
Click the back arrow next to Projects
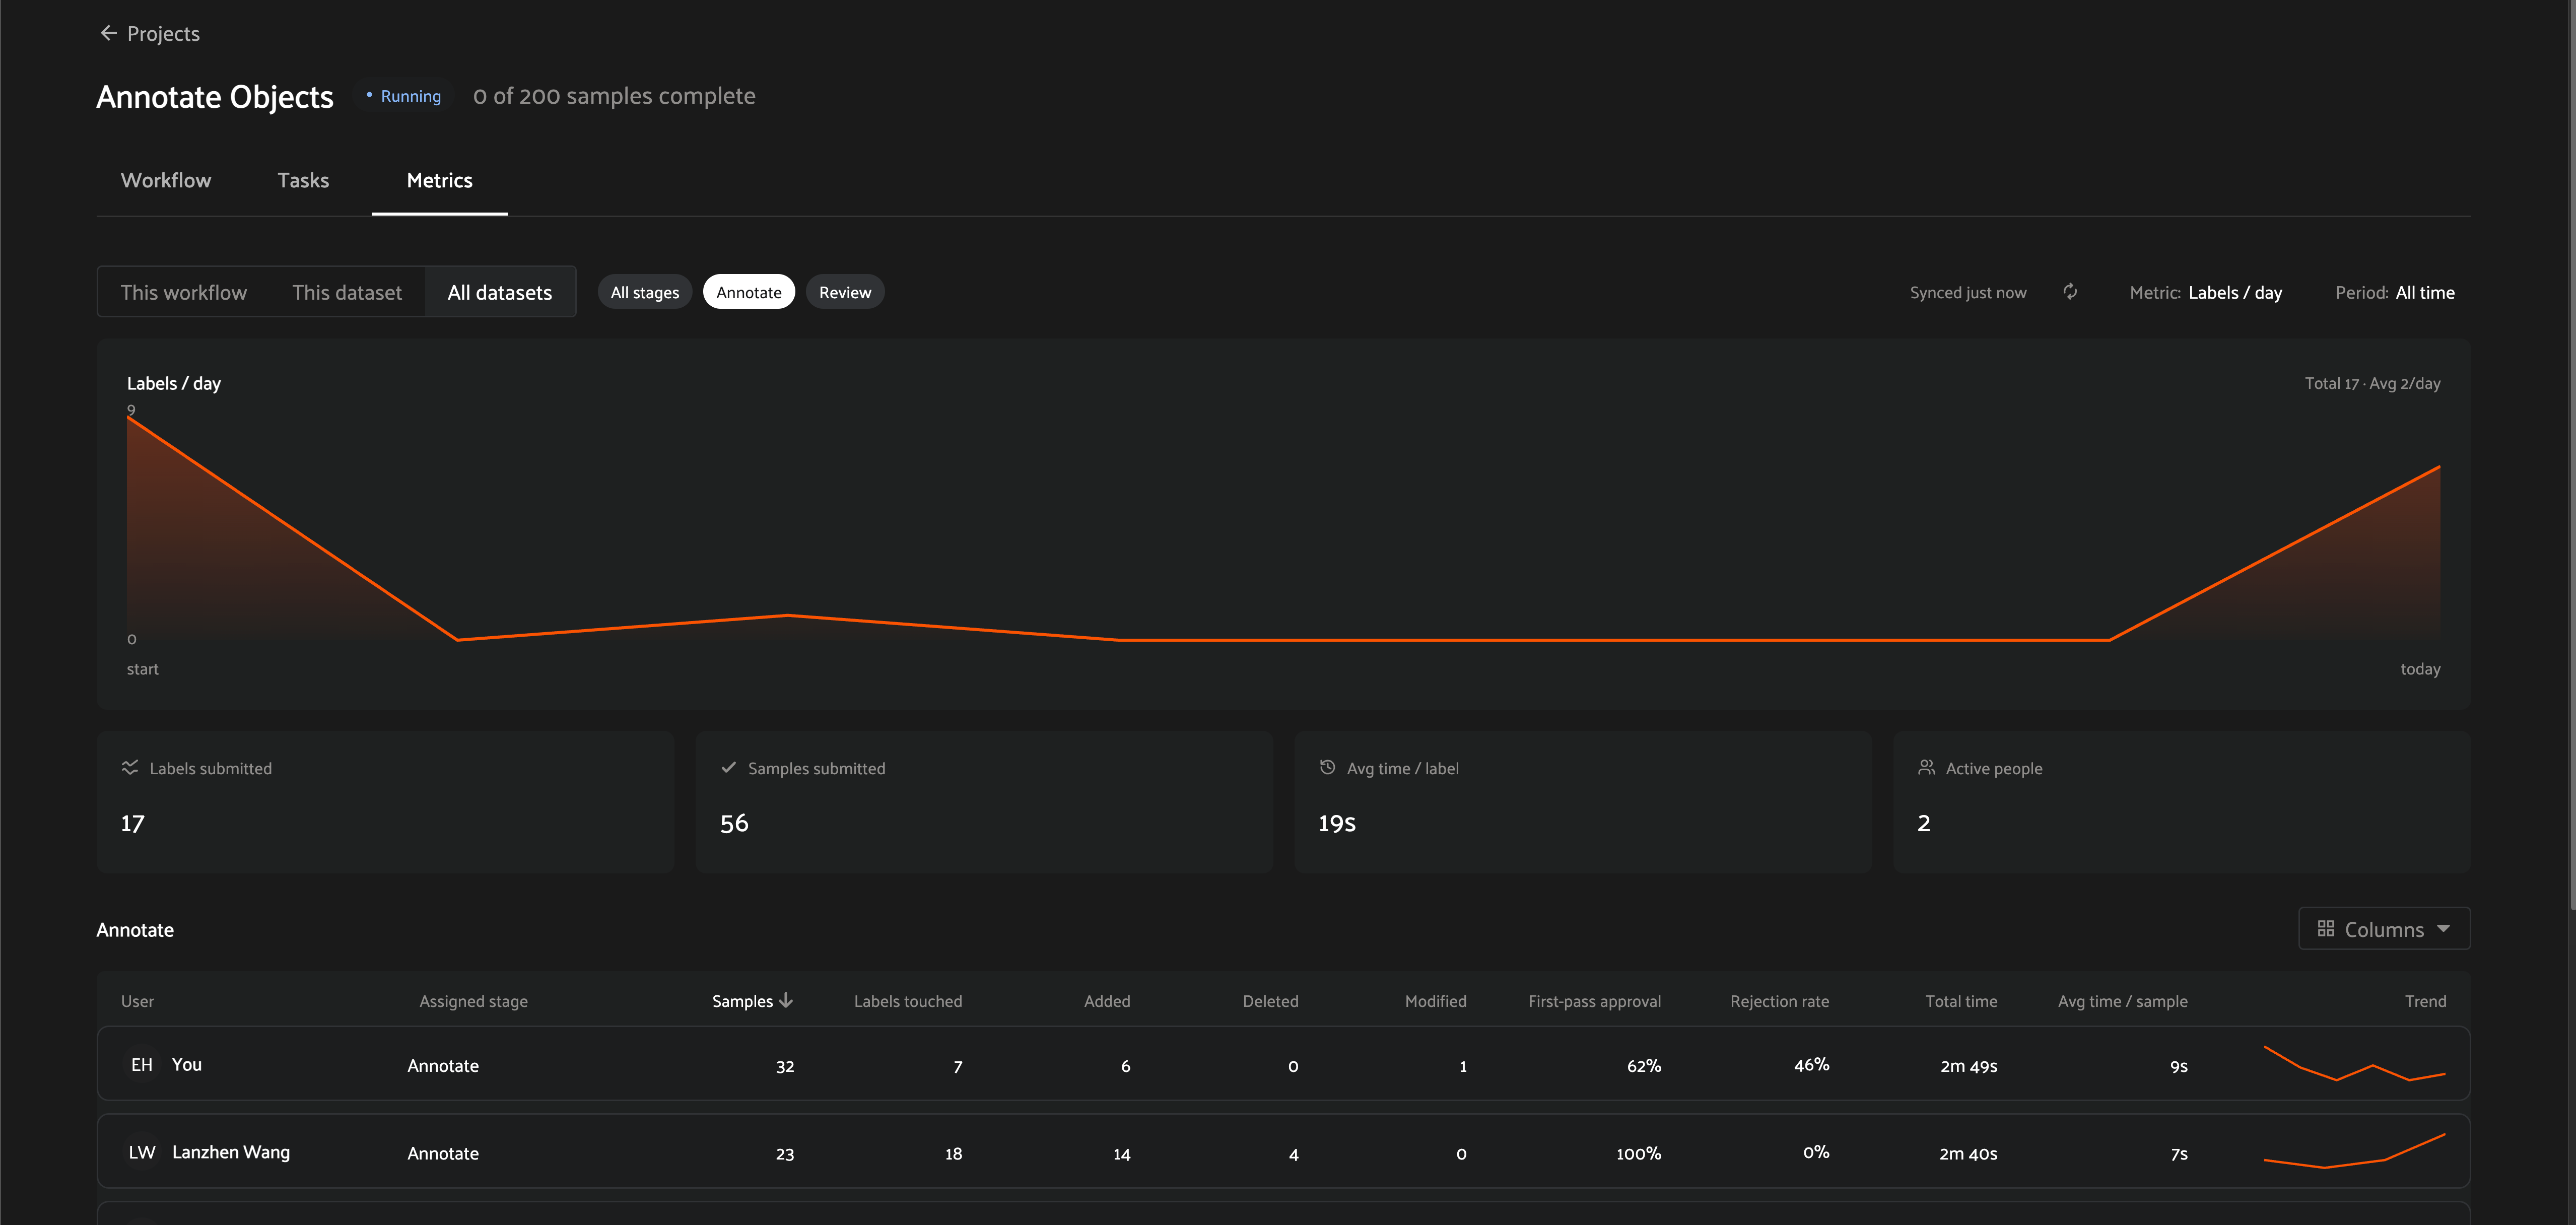pyautogui.click(x=108, y=33)
